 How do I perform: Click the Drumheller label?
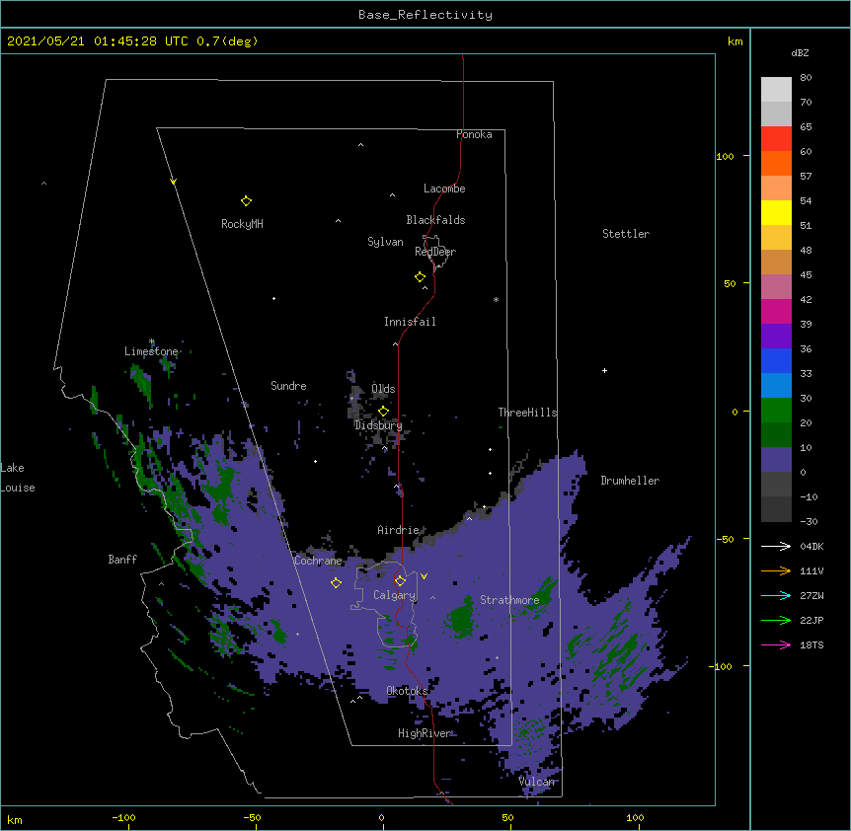click(630, 481)
